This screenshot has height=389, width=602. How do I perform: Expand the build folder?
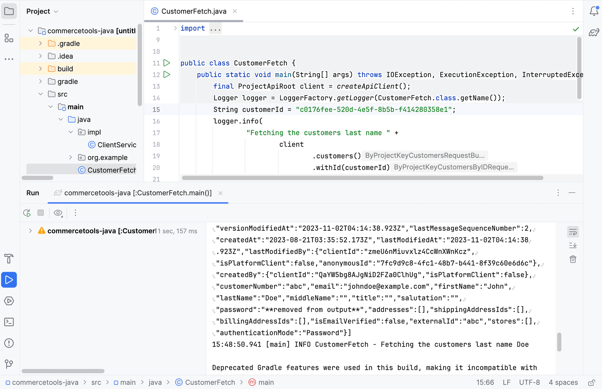coord(41,69)
